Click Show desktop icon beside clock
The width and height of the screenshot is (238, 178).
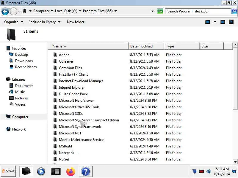coord(234,171)
